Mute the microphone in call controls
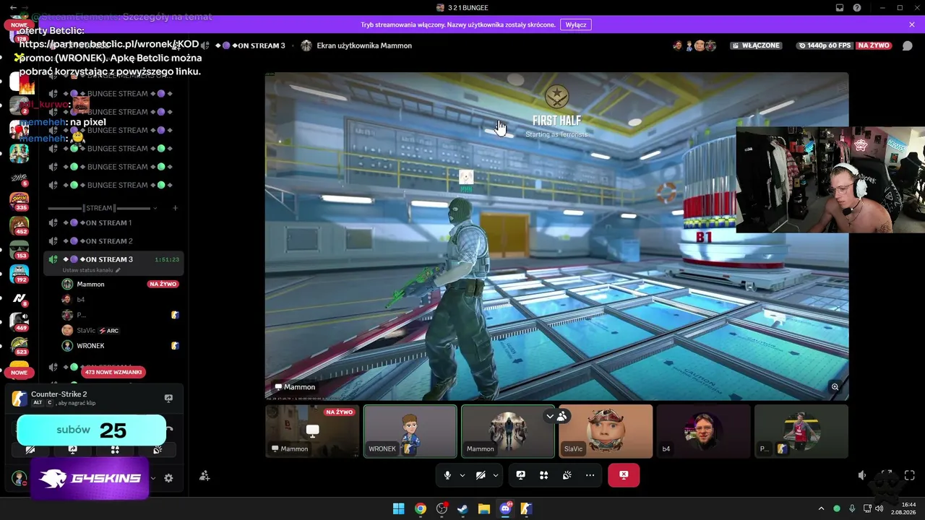 (447, 475)
